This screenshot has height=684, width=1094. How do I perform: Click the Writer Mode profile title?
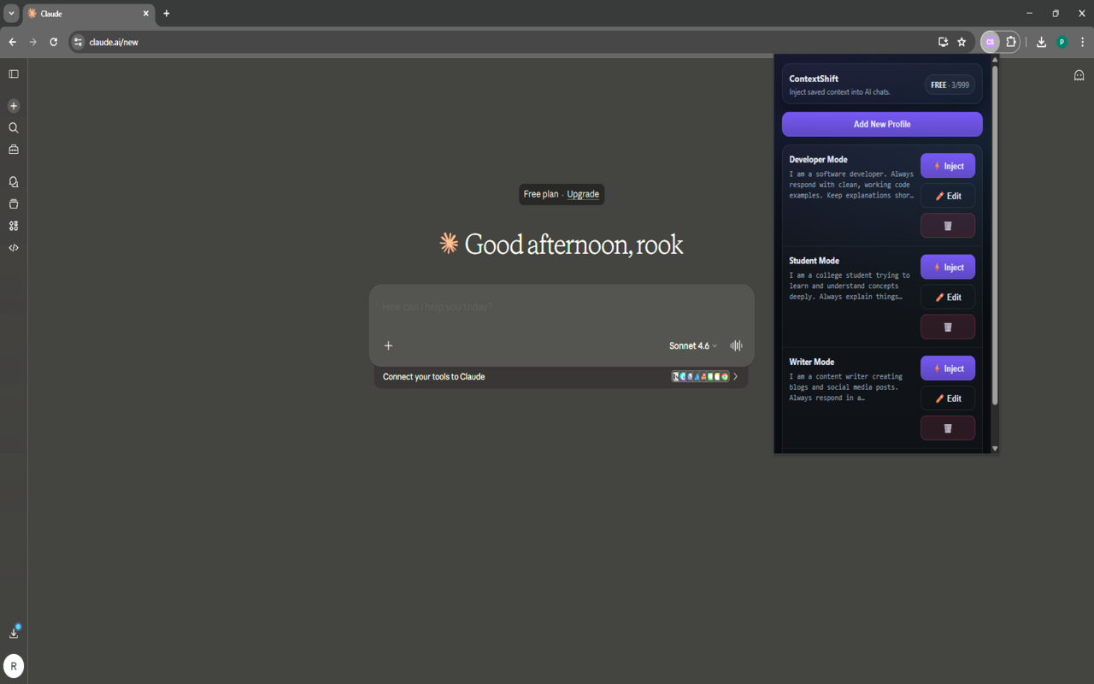pyautogui.click(x=811, y=362)
